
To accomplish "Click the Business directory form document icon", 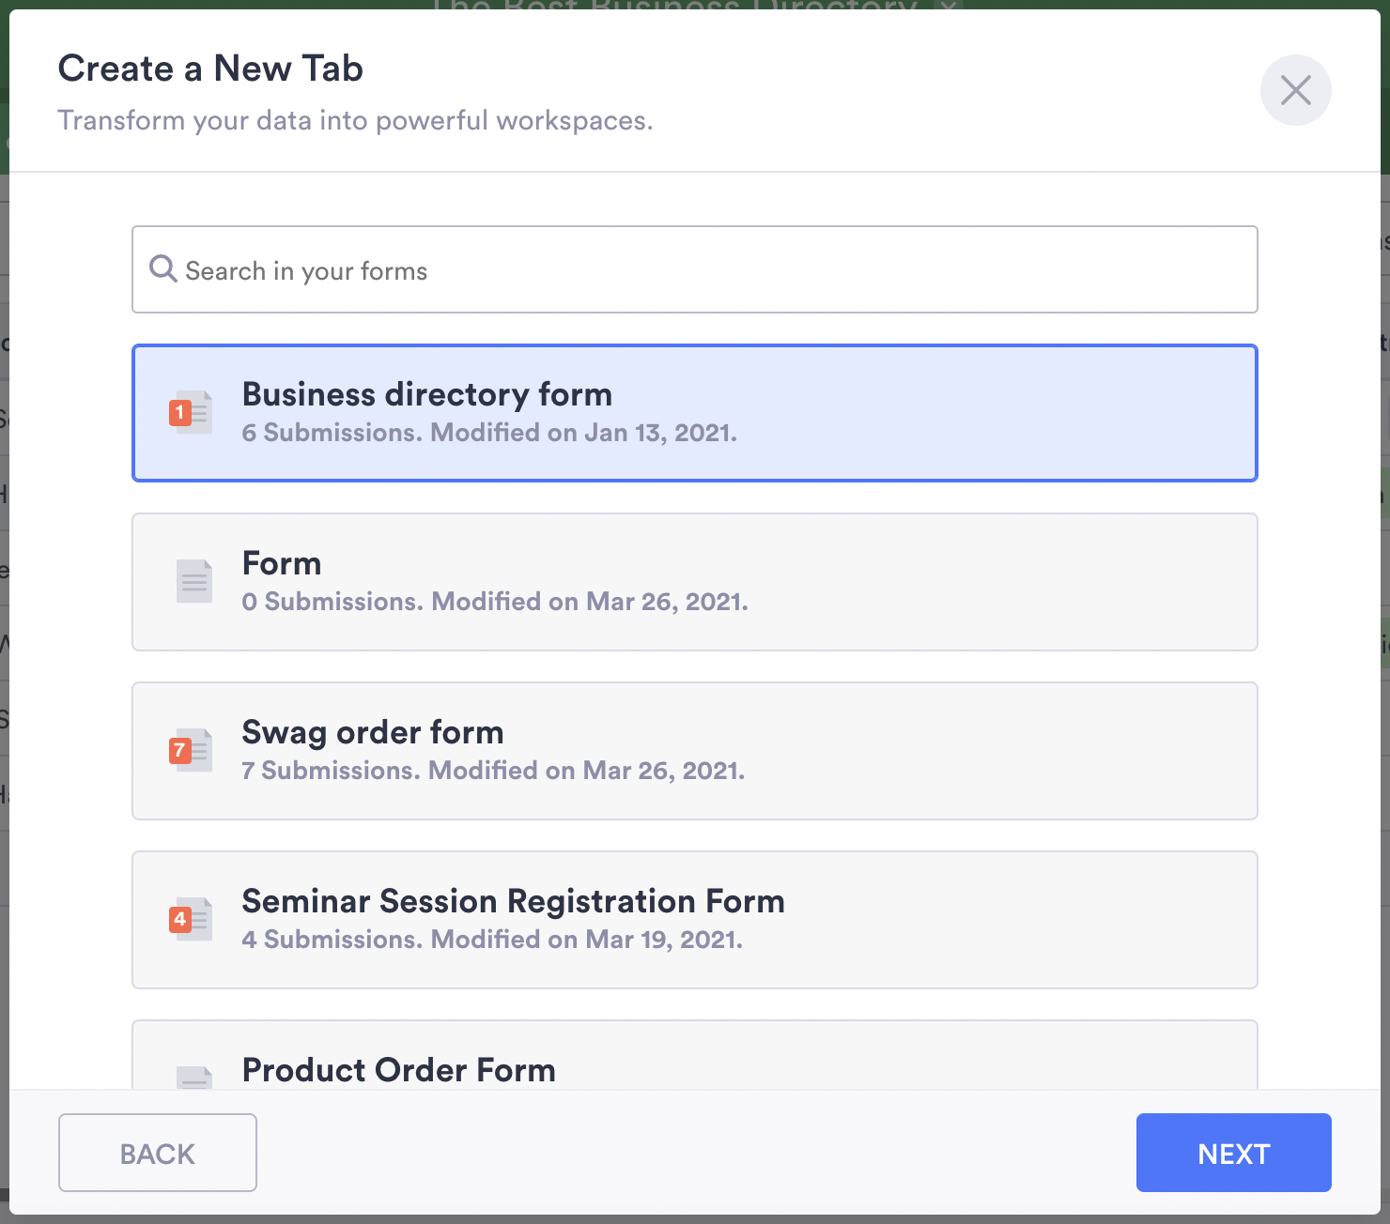I will [x=192, y=413].
